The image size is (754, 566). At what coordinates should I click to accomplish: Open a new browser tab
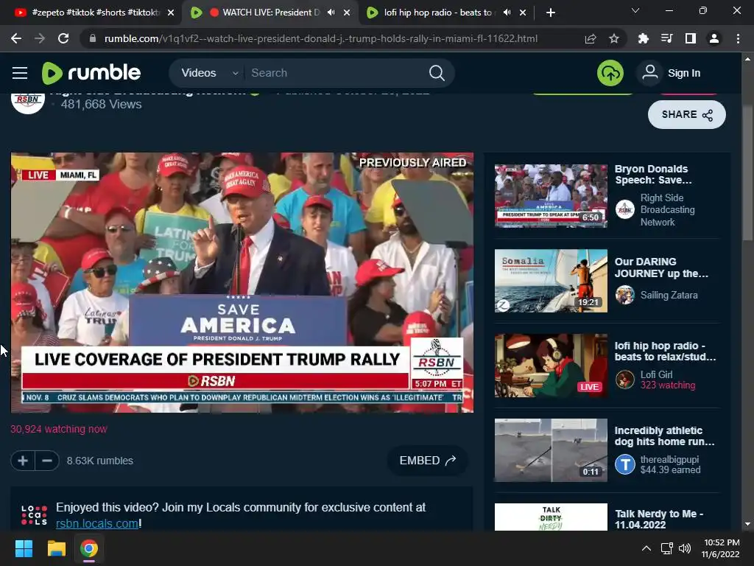pos(551,13)
